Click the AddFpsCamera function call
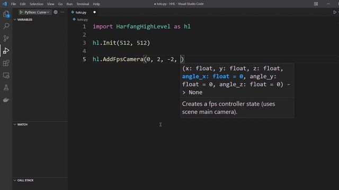Image resolution: width=339 pixels, height=190 pixels. click(123, 59)
